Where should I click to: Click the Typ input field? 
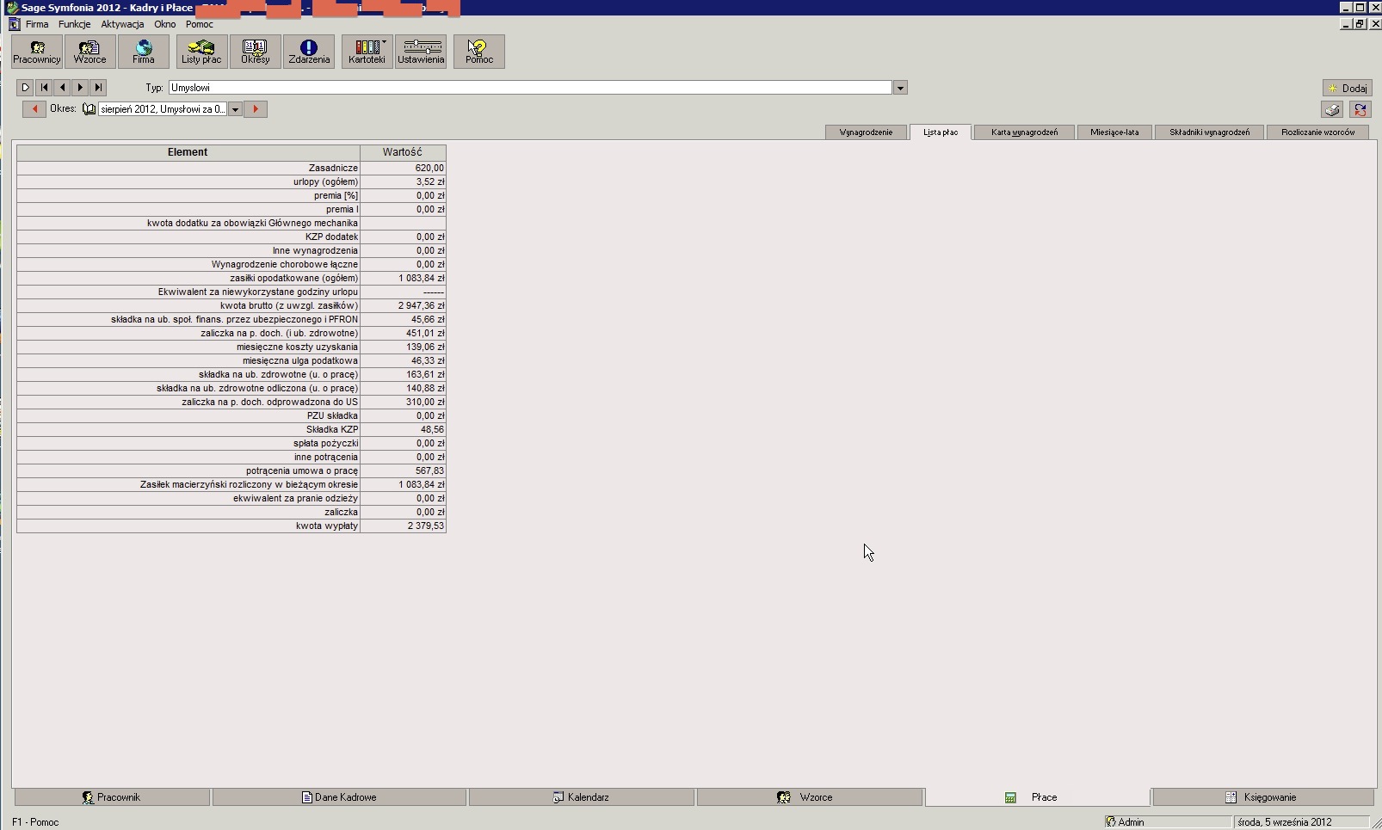[529, 88]
